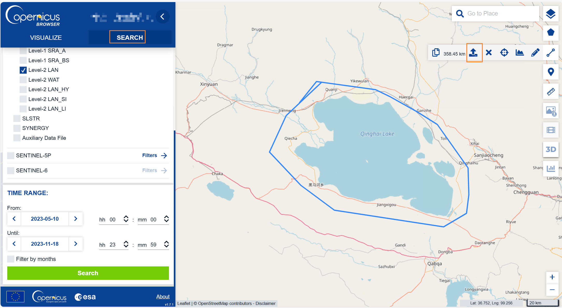Open the About link
562x308 pixels.
pos(163,297)
